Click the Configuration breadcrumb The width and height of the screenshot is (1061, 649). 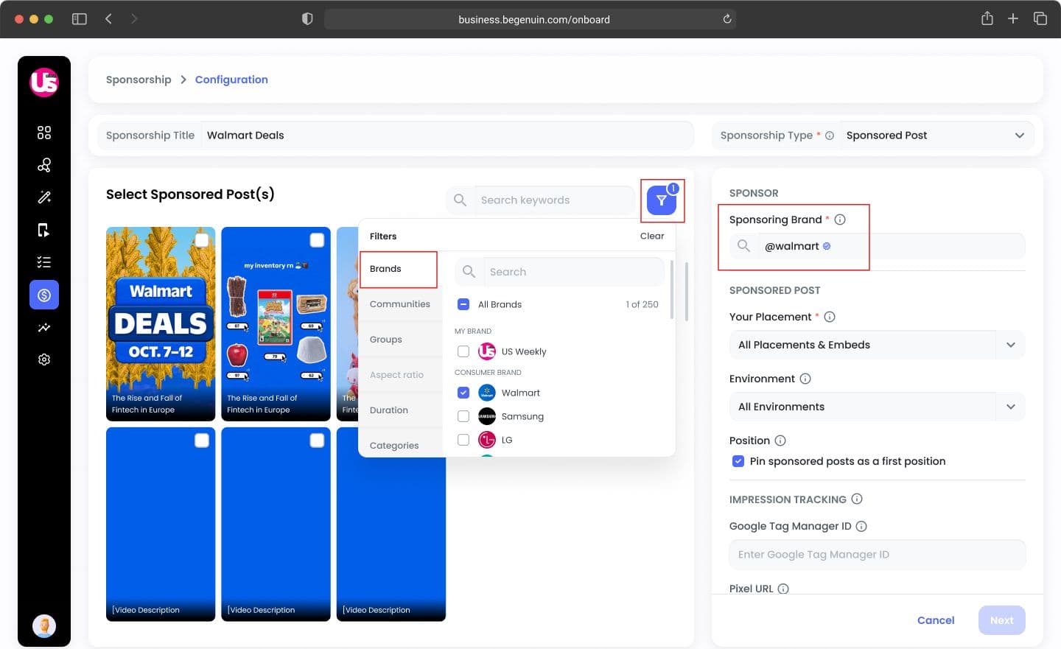point(231,80)
